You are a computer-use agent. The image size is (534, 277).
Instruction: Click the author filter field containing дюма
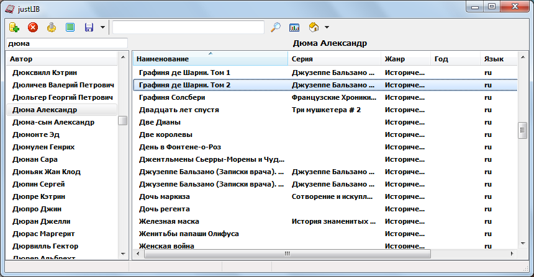point(66,43)
